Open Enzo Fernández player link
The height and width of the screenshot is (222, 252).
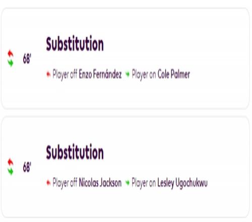(x=100, y=74)
